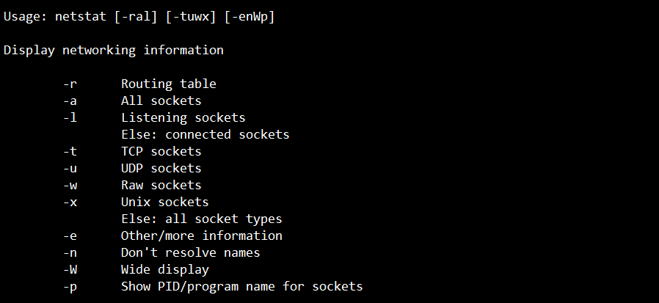The image size is (659, 303).
Task: Click the "Don't resolve names" text
Action: (x=190, y=253)
